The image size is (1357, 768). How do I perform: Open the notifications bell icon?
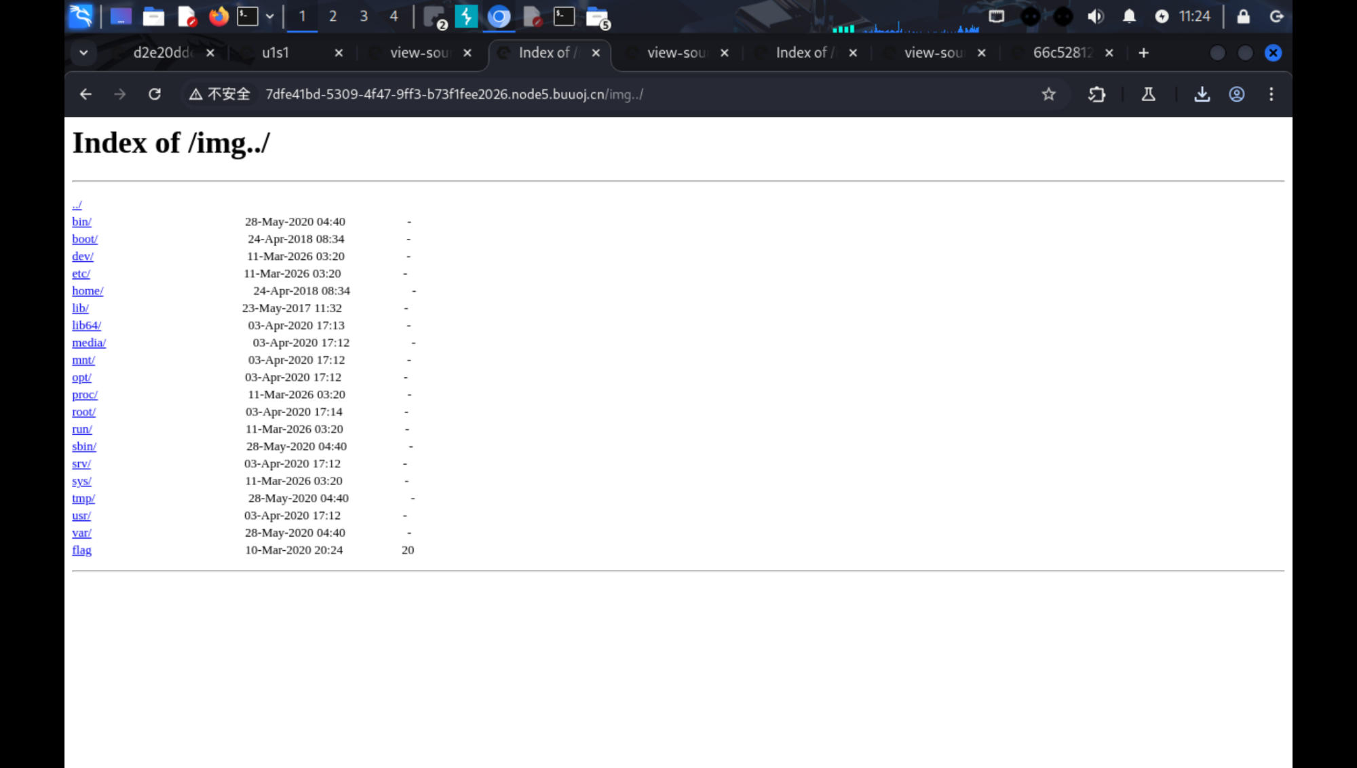[1129, 16]
